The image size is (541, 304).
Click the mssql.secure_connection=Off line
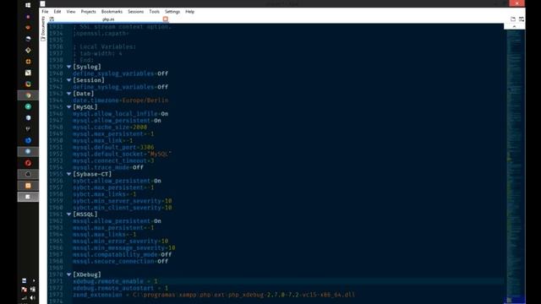click(x=120, y=261)
